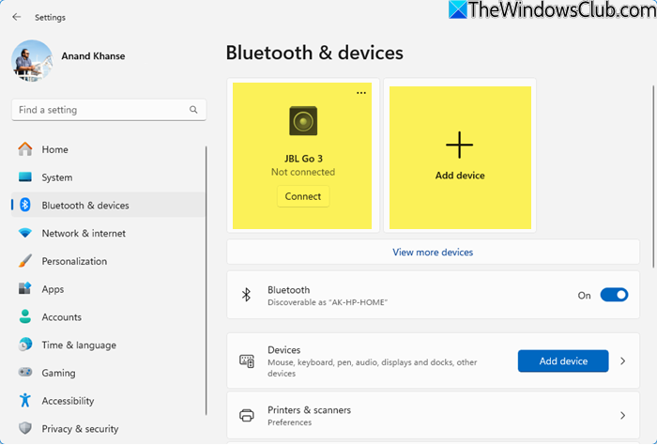Select Accounts in the sidebar

tap(62, 317)
